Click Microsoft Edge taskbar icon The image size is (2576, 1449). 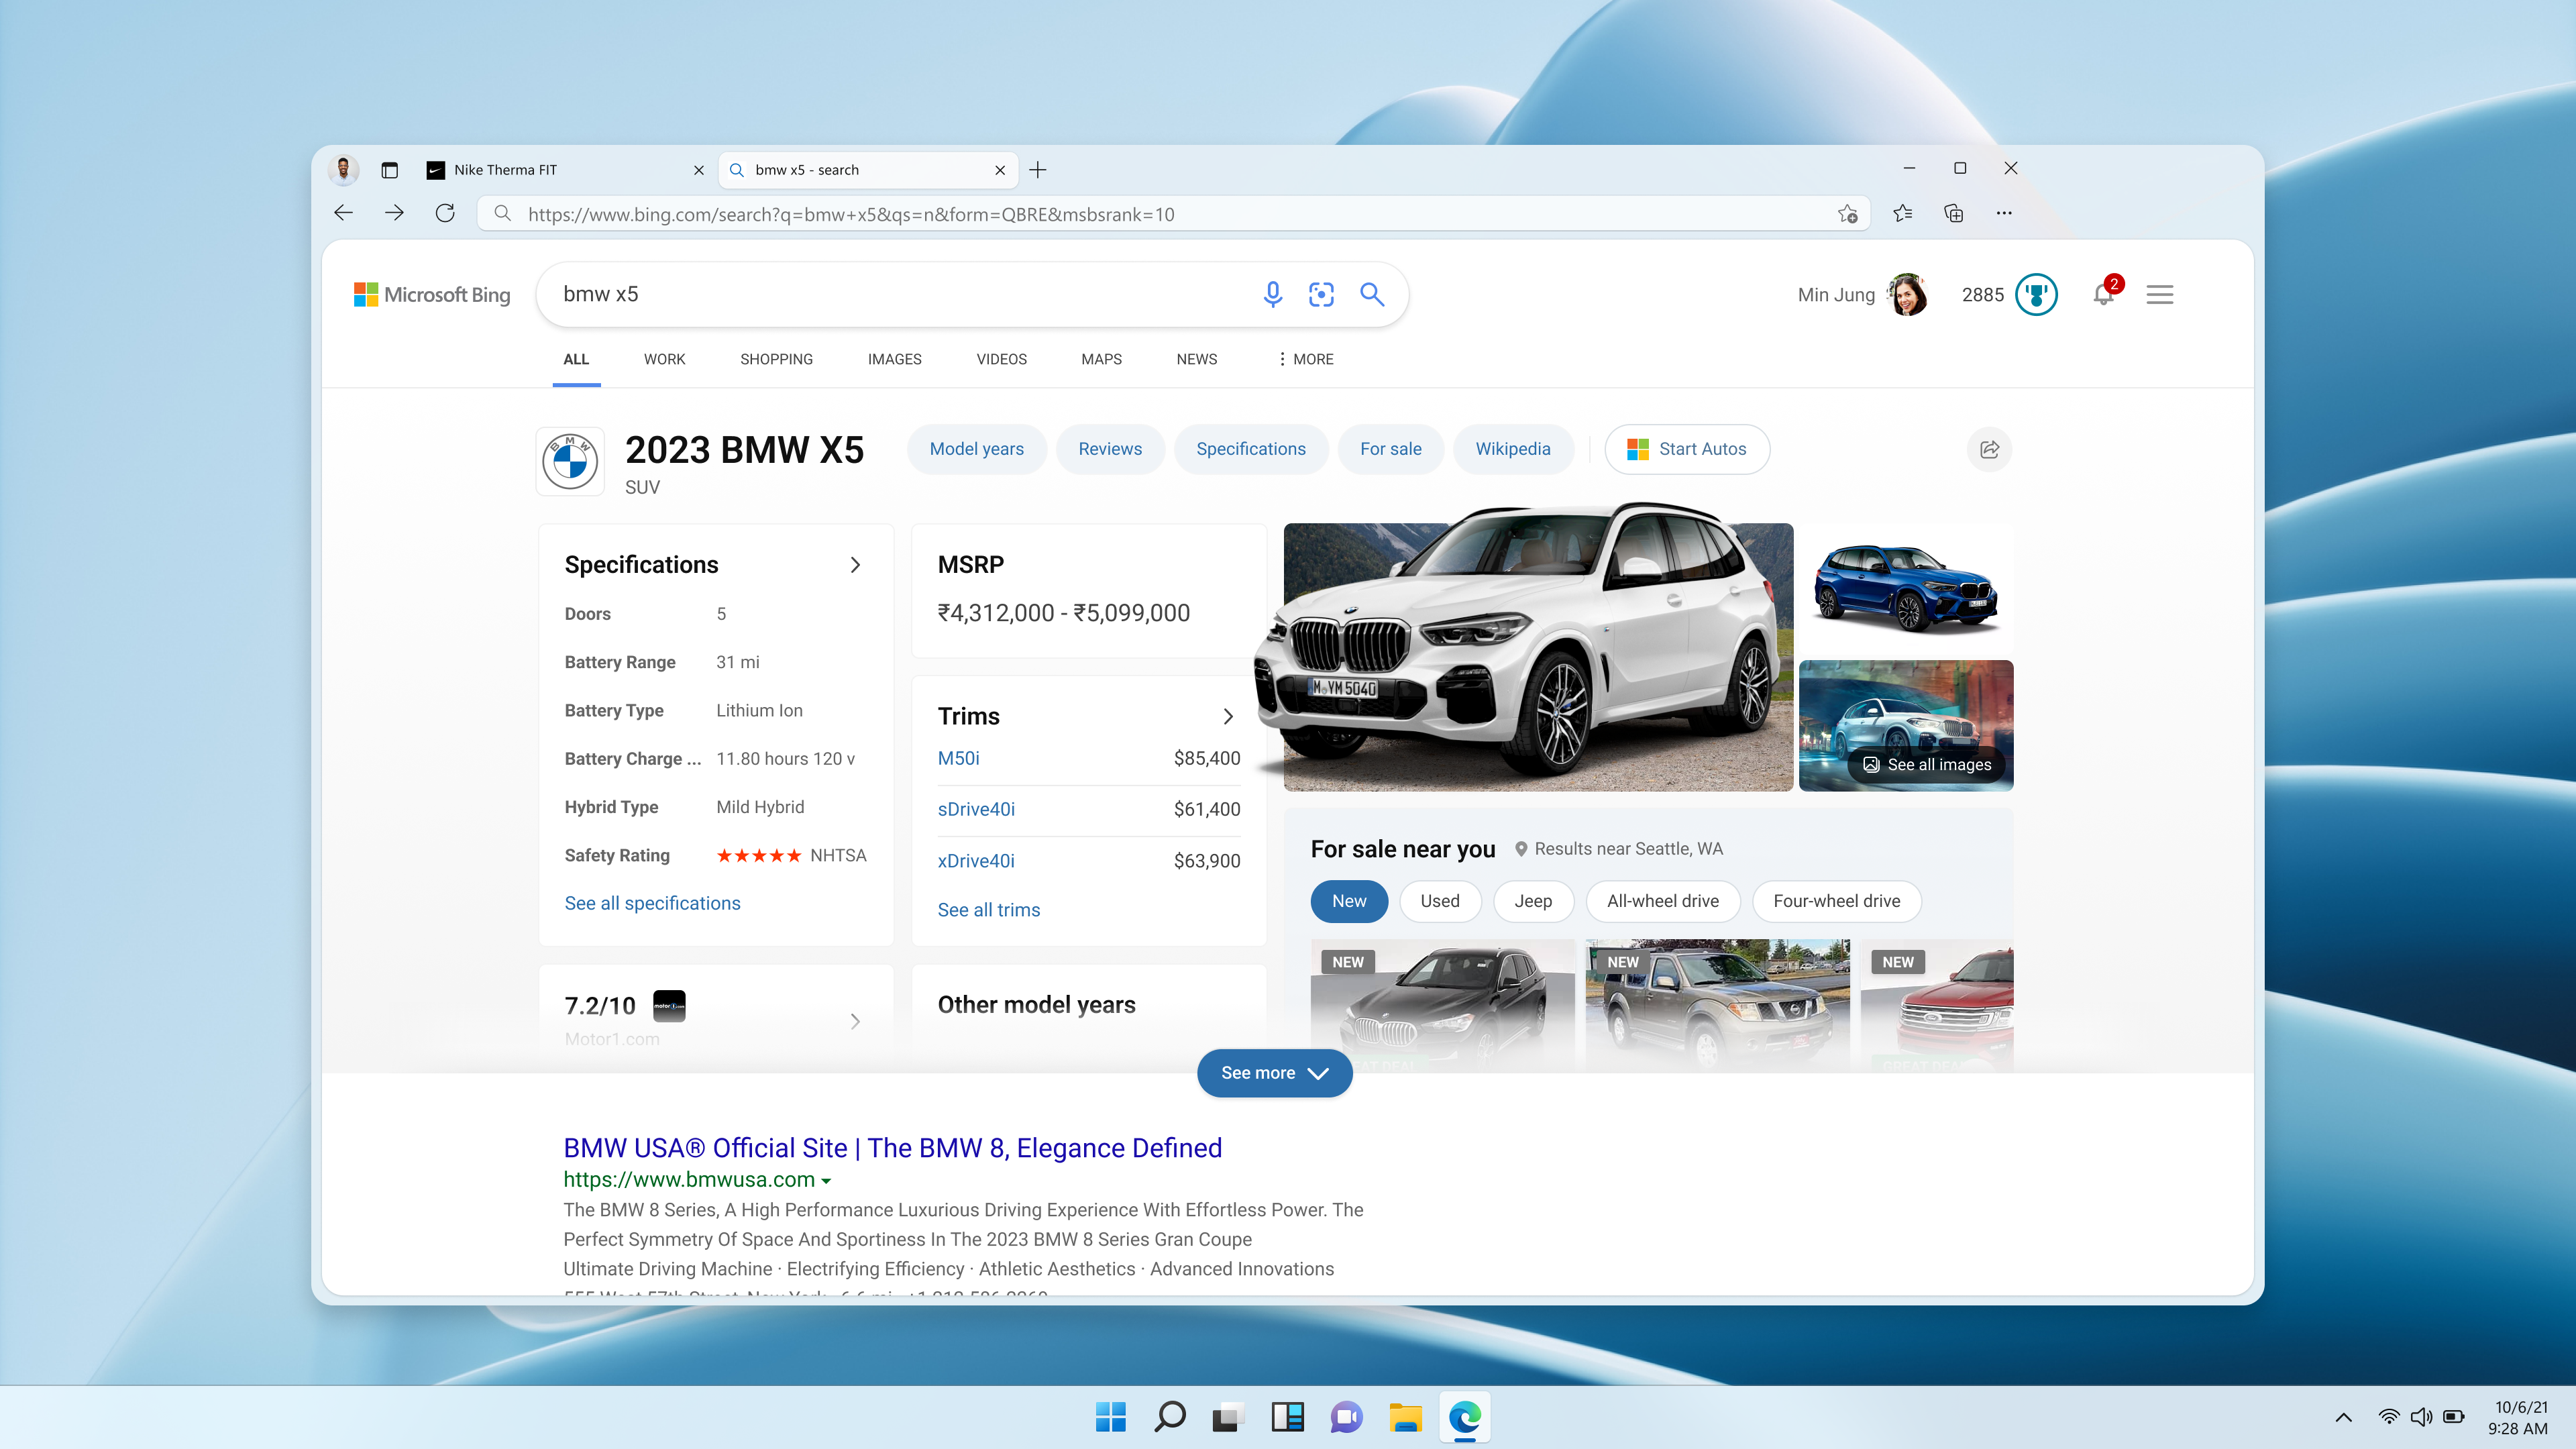(1465, 1416)
